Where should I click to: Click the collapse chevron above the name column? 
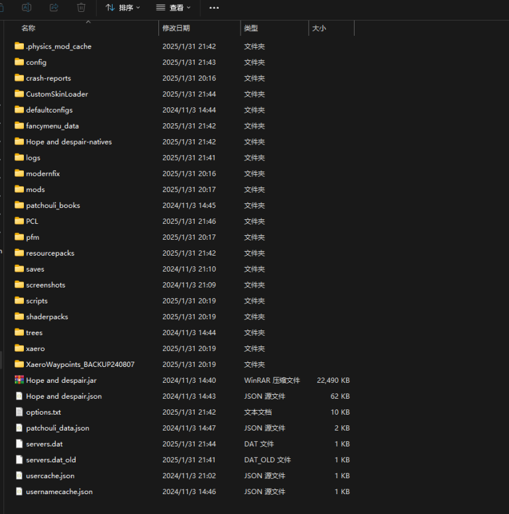click(88, 22)
